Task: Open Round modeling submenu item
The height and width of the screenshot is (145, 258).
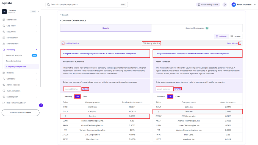Action: (x=21, y=61)
